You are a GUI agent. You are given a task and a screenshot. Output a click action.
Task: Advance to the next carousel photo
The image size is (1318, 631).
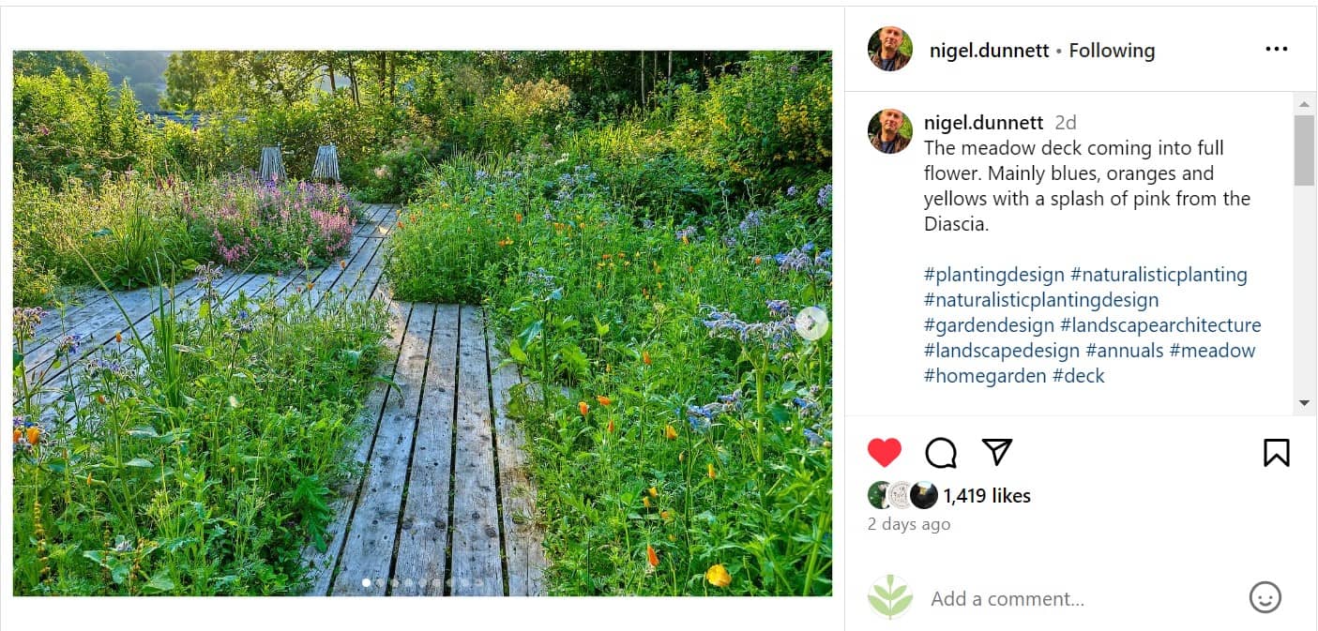point(811,323)
